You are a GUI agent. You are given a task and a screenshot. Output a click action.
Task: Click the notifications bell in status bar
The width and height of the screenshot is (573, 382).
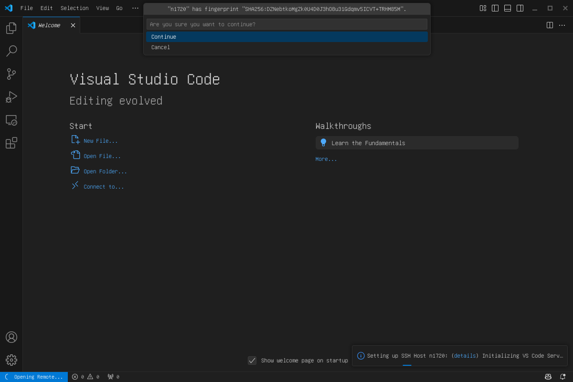562,377
